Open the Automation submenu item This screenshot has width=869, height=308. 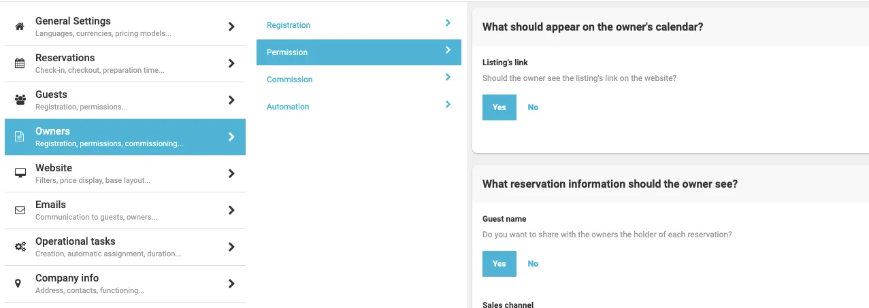click(x=288, y=107)
